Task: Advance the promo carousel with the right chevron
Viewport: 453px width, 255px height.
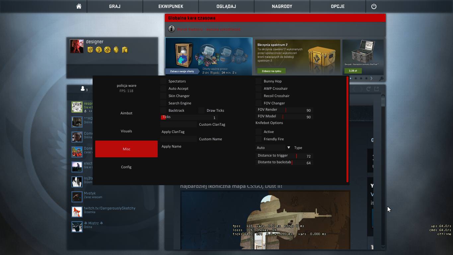Action: [371, 78]
